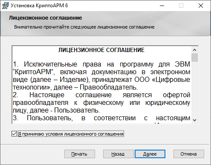The height and width of the screenshot is (165, 211).
Task: Minimize the installer window
Action: click(162, 6)
